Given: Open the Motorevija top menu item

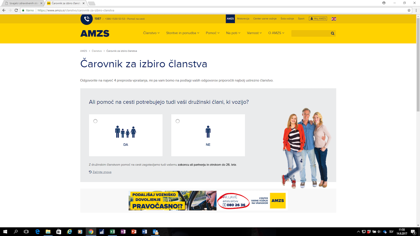Looking at the screenshot, I should pyautogui.click(x=243, y=19).
